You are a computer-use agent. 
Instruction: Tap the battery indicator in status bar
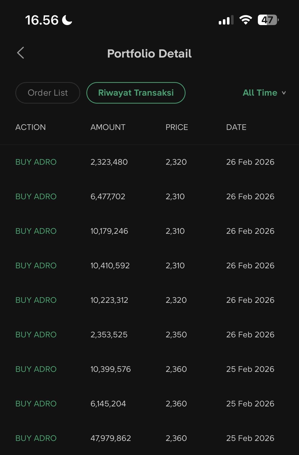pyautogui.click(x=268, y=20)
